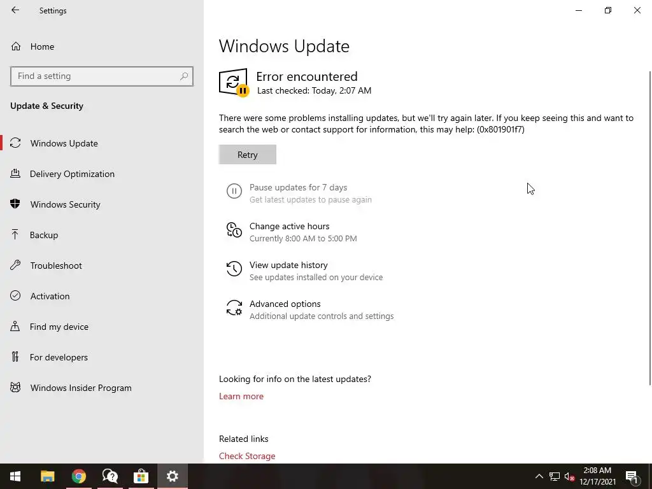
Task: Launch Google Chrome from taskbar
Action: 78,476
